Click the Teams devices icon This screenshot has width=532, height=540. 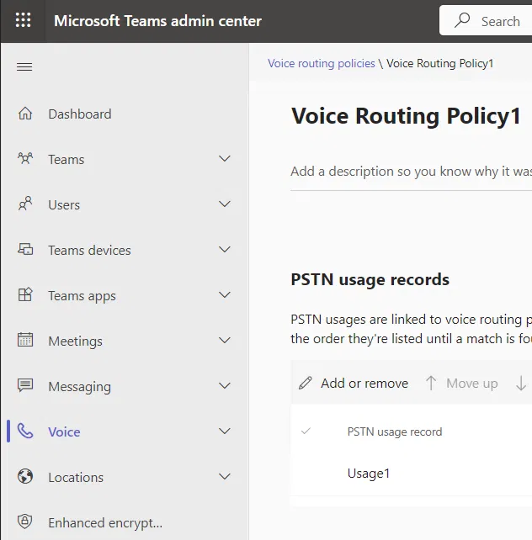[25, 249]
